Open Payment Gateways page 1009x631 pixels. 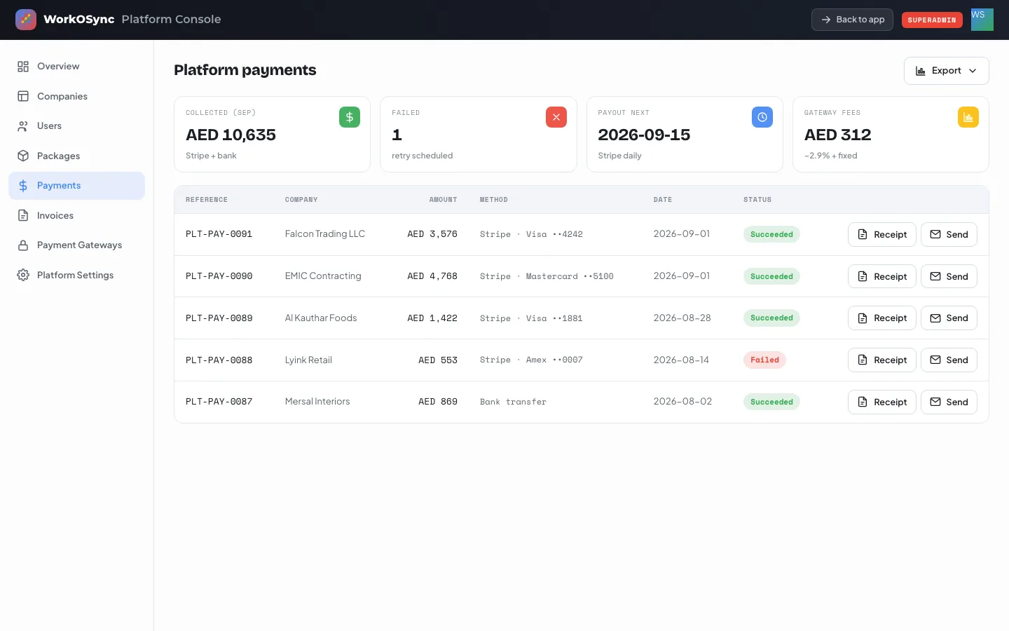click(77, 245)
